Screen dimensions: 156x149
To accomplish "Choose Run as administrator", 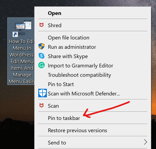I will [93, 47].
